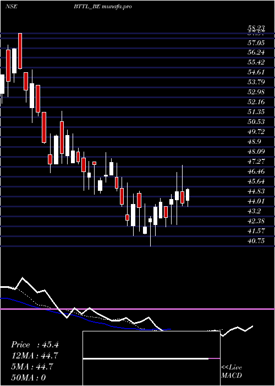Viewport: 275px width, 386px height.
Task: Click the 52.16 price axis label
Action: tap(256, 102)
